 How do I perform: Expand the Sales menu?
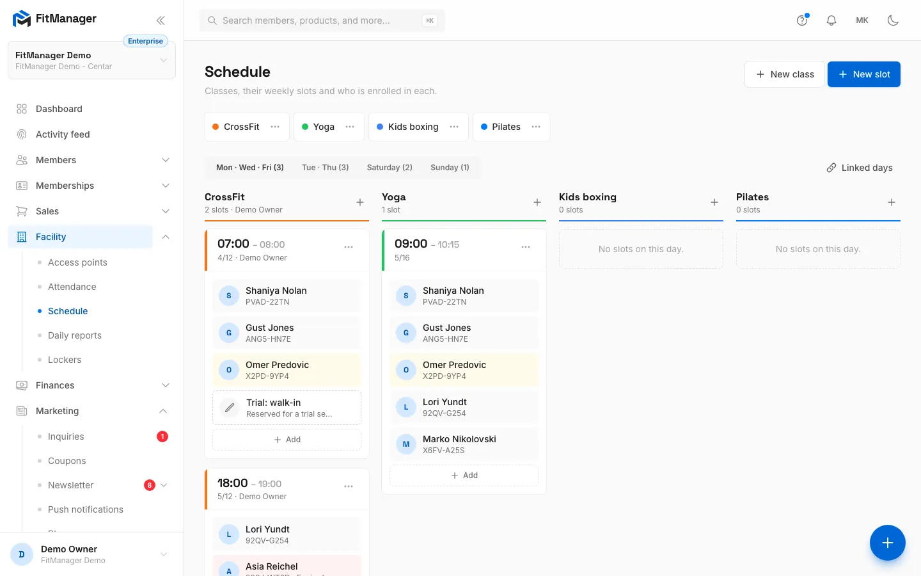tap(166, 211)
